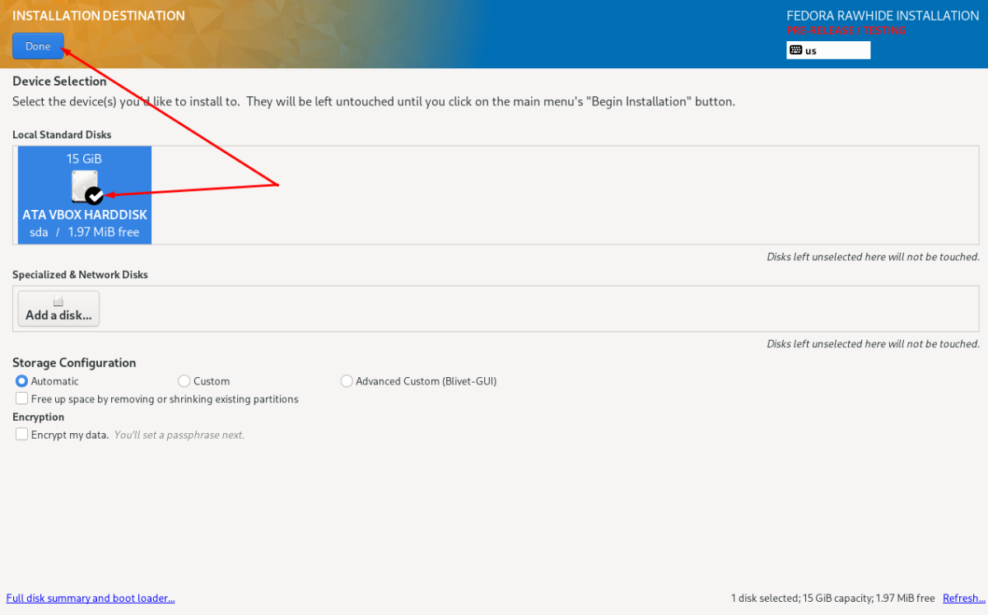The height and width of the screenshot is (615, 988).
Task: Choose the Custom storage configuration option
Action: (x=184, y=381)
